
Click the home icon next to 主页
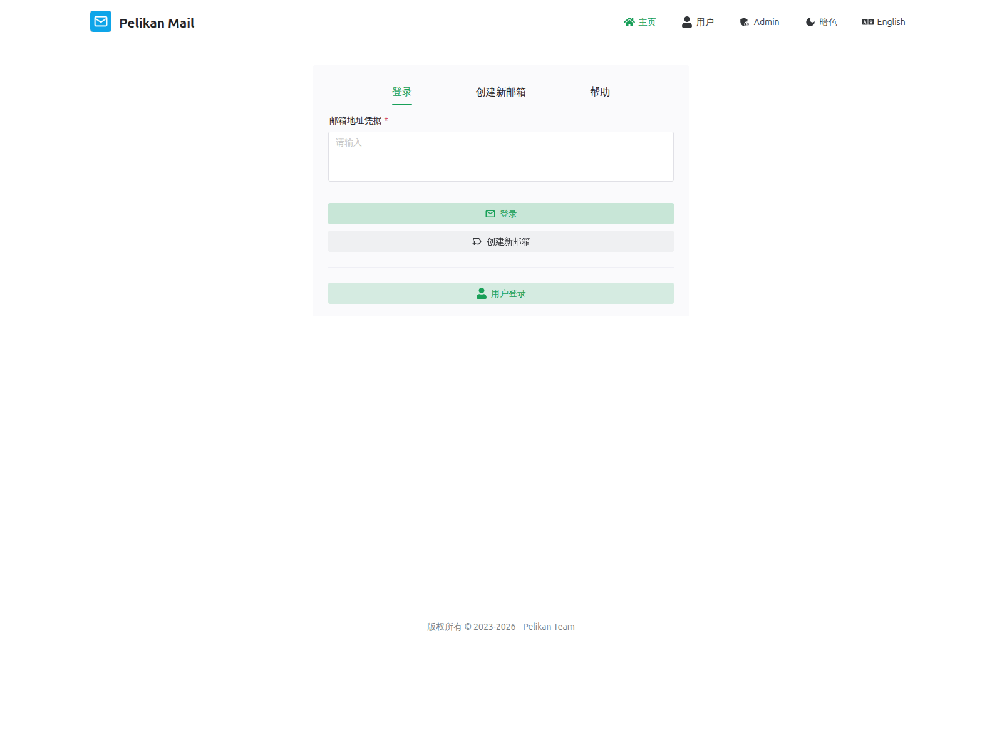click(x=629, y=21)
